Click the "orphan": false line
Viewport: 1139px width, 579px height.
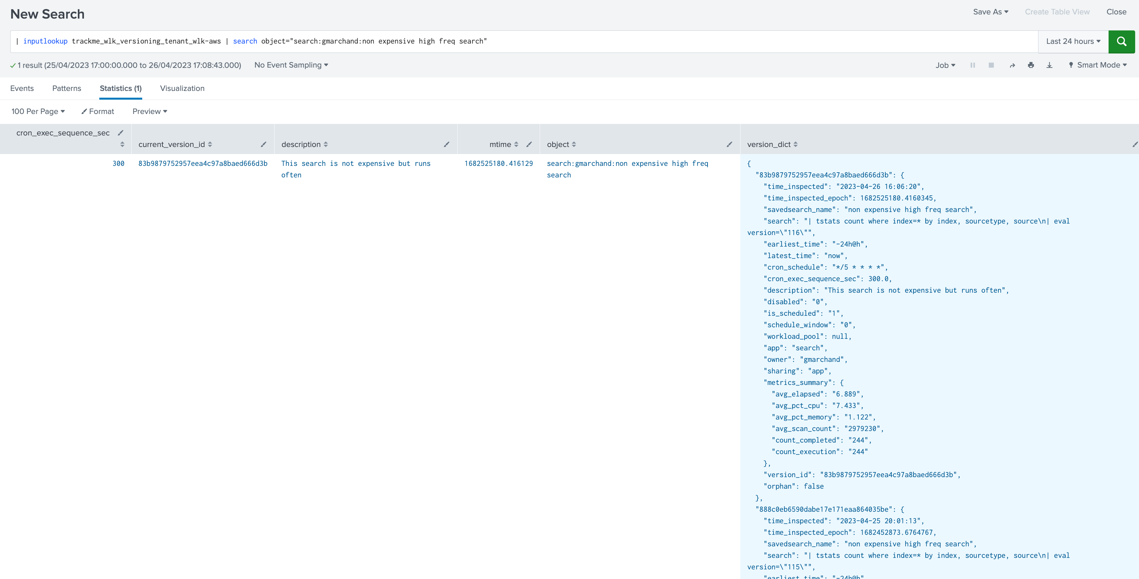click(x=794, y=486)
